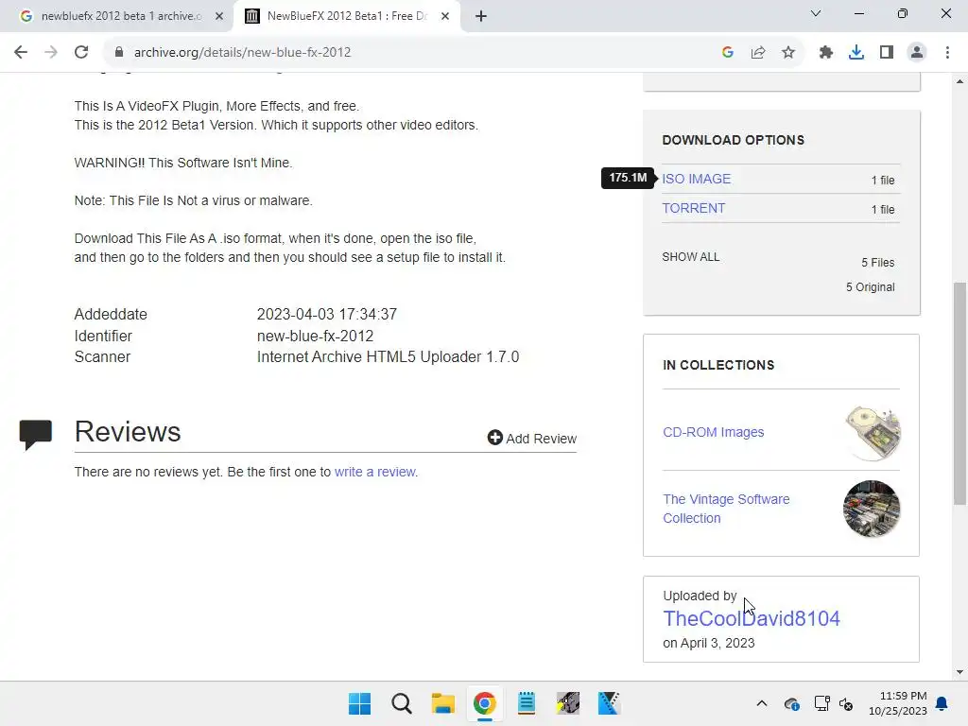Reload the archive.org page
This screenshot has width=968, height=726.
81,53
